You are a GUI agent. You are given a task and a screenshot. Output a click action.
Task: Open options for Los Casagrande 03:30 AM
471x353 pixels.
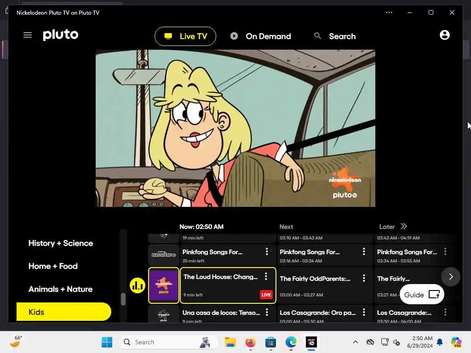[445, 312]
